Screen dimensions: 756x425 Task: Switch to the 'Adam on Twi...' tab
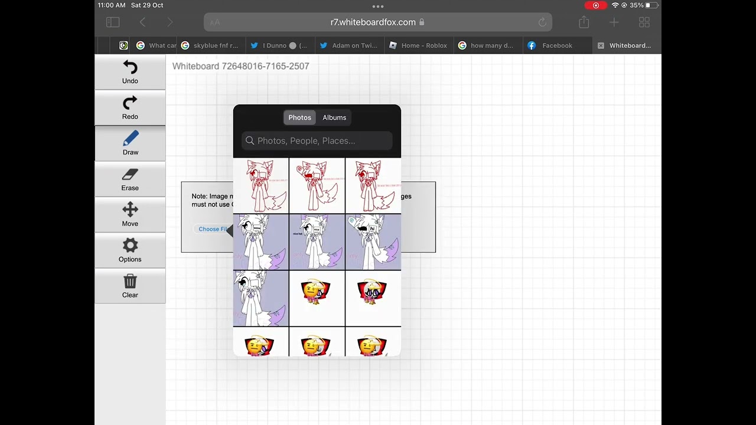coord(348,45)
